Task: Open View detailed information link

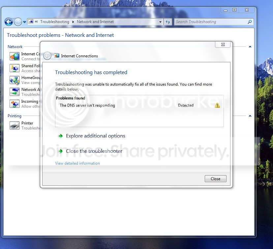Action: click(77, 163)
